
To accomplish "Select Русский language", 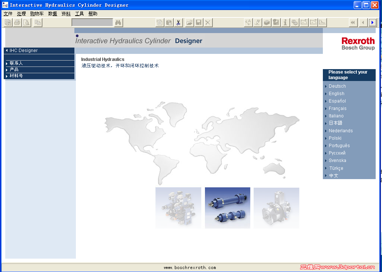I will point(337,153).
